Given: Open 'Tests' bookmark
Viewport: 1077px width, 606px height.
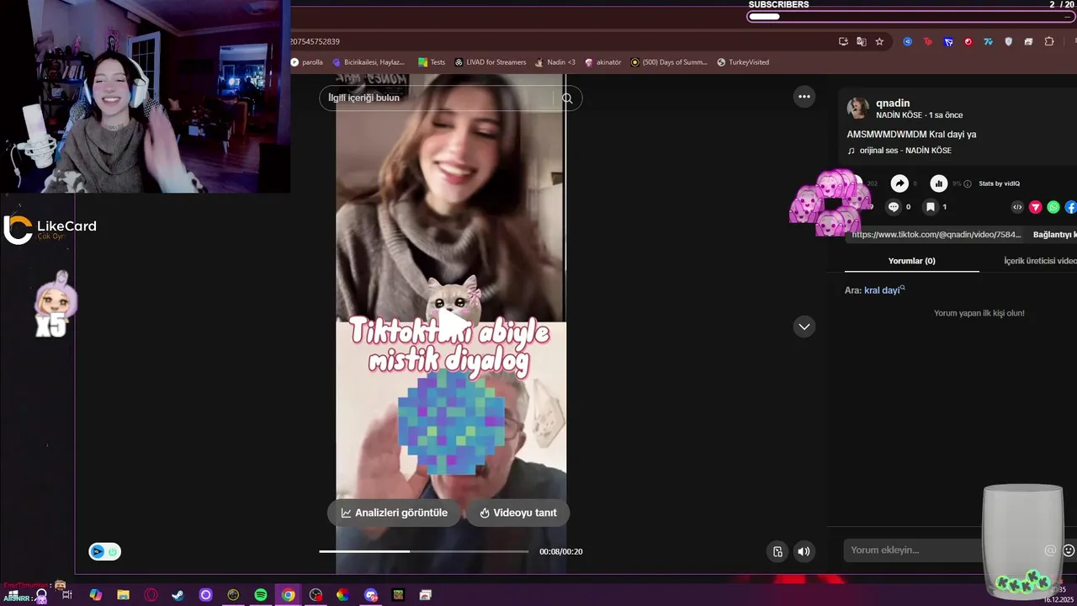Looking at the screenshot, I should 432,62.
